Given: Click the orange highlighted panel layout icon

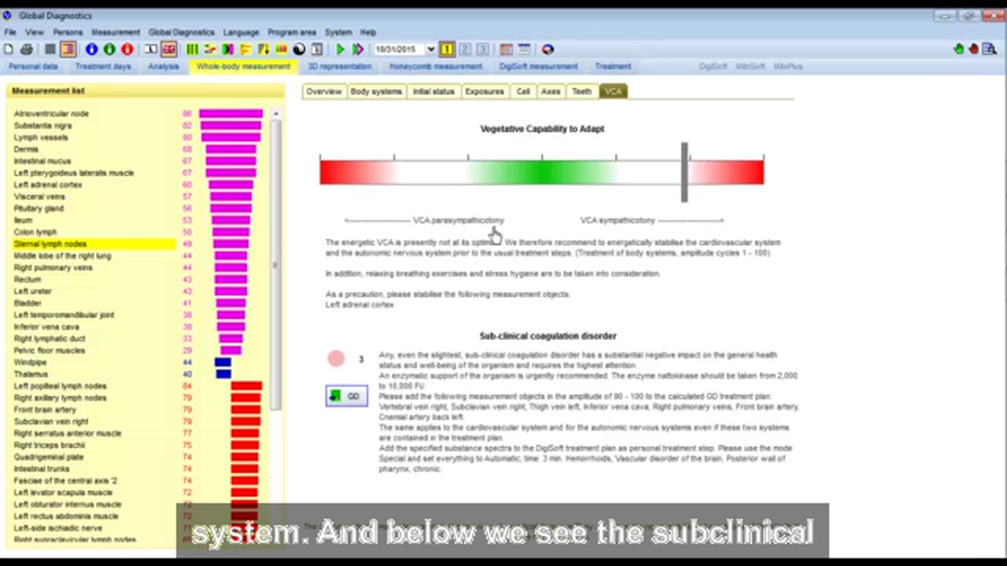Looking at the screenshot, I should [x=68, y=50].
